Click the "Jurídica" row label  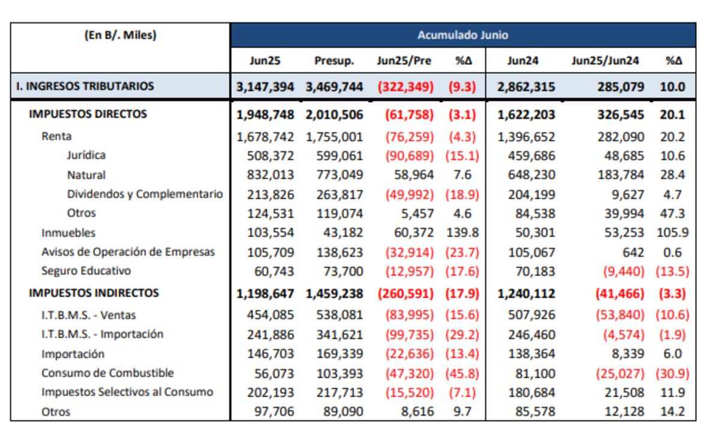point(86,155)
